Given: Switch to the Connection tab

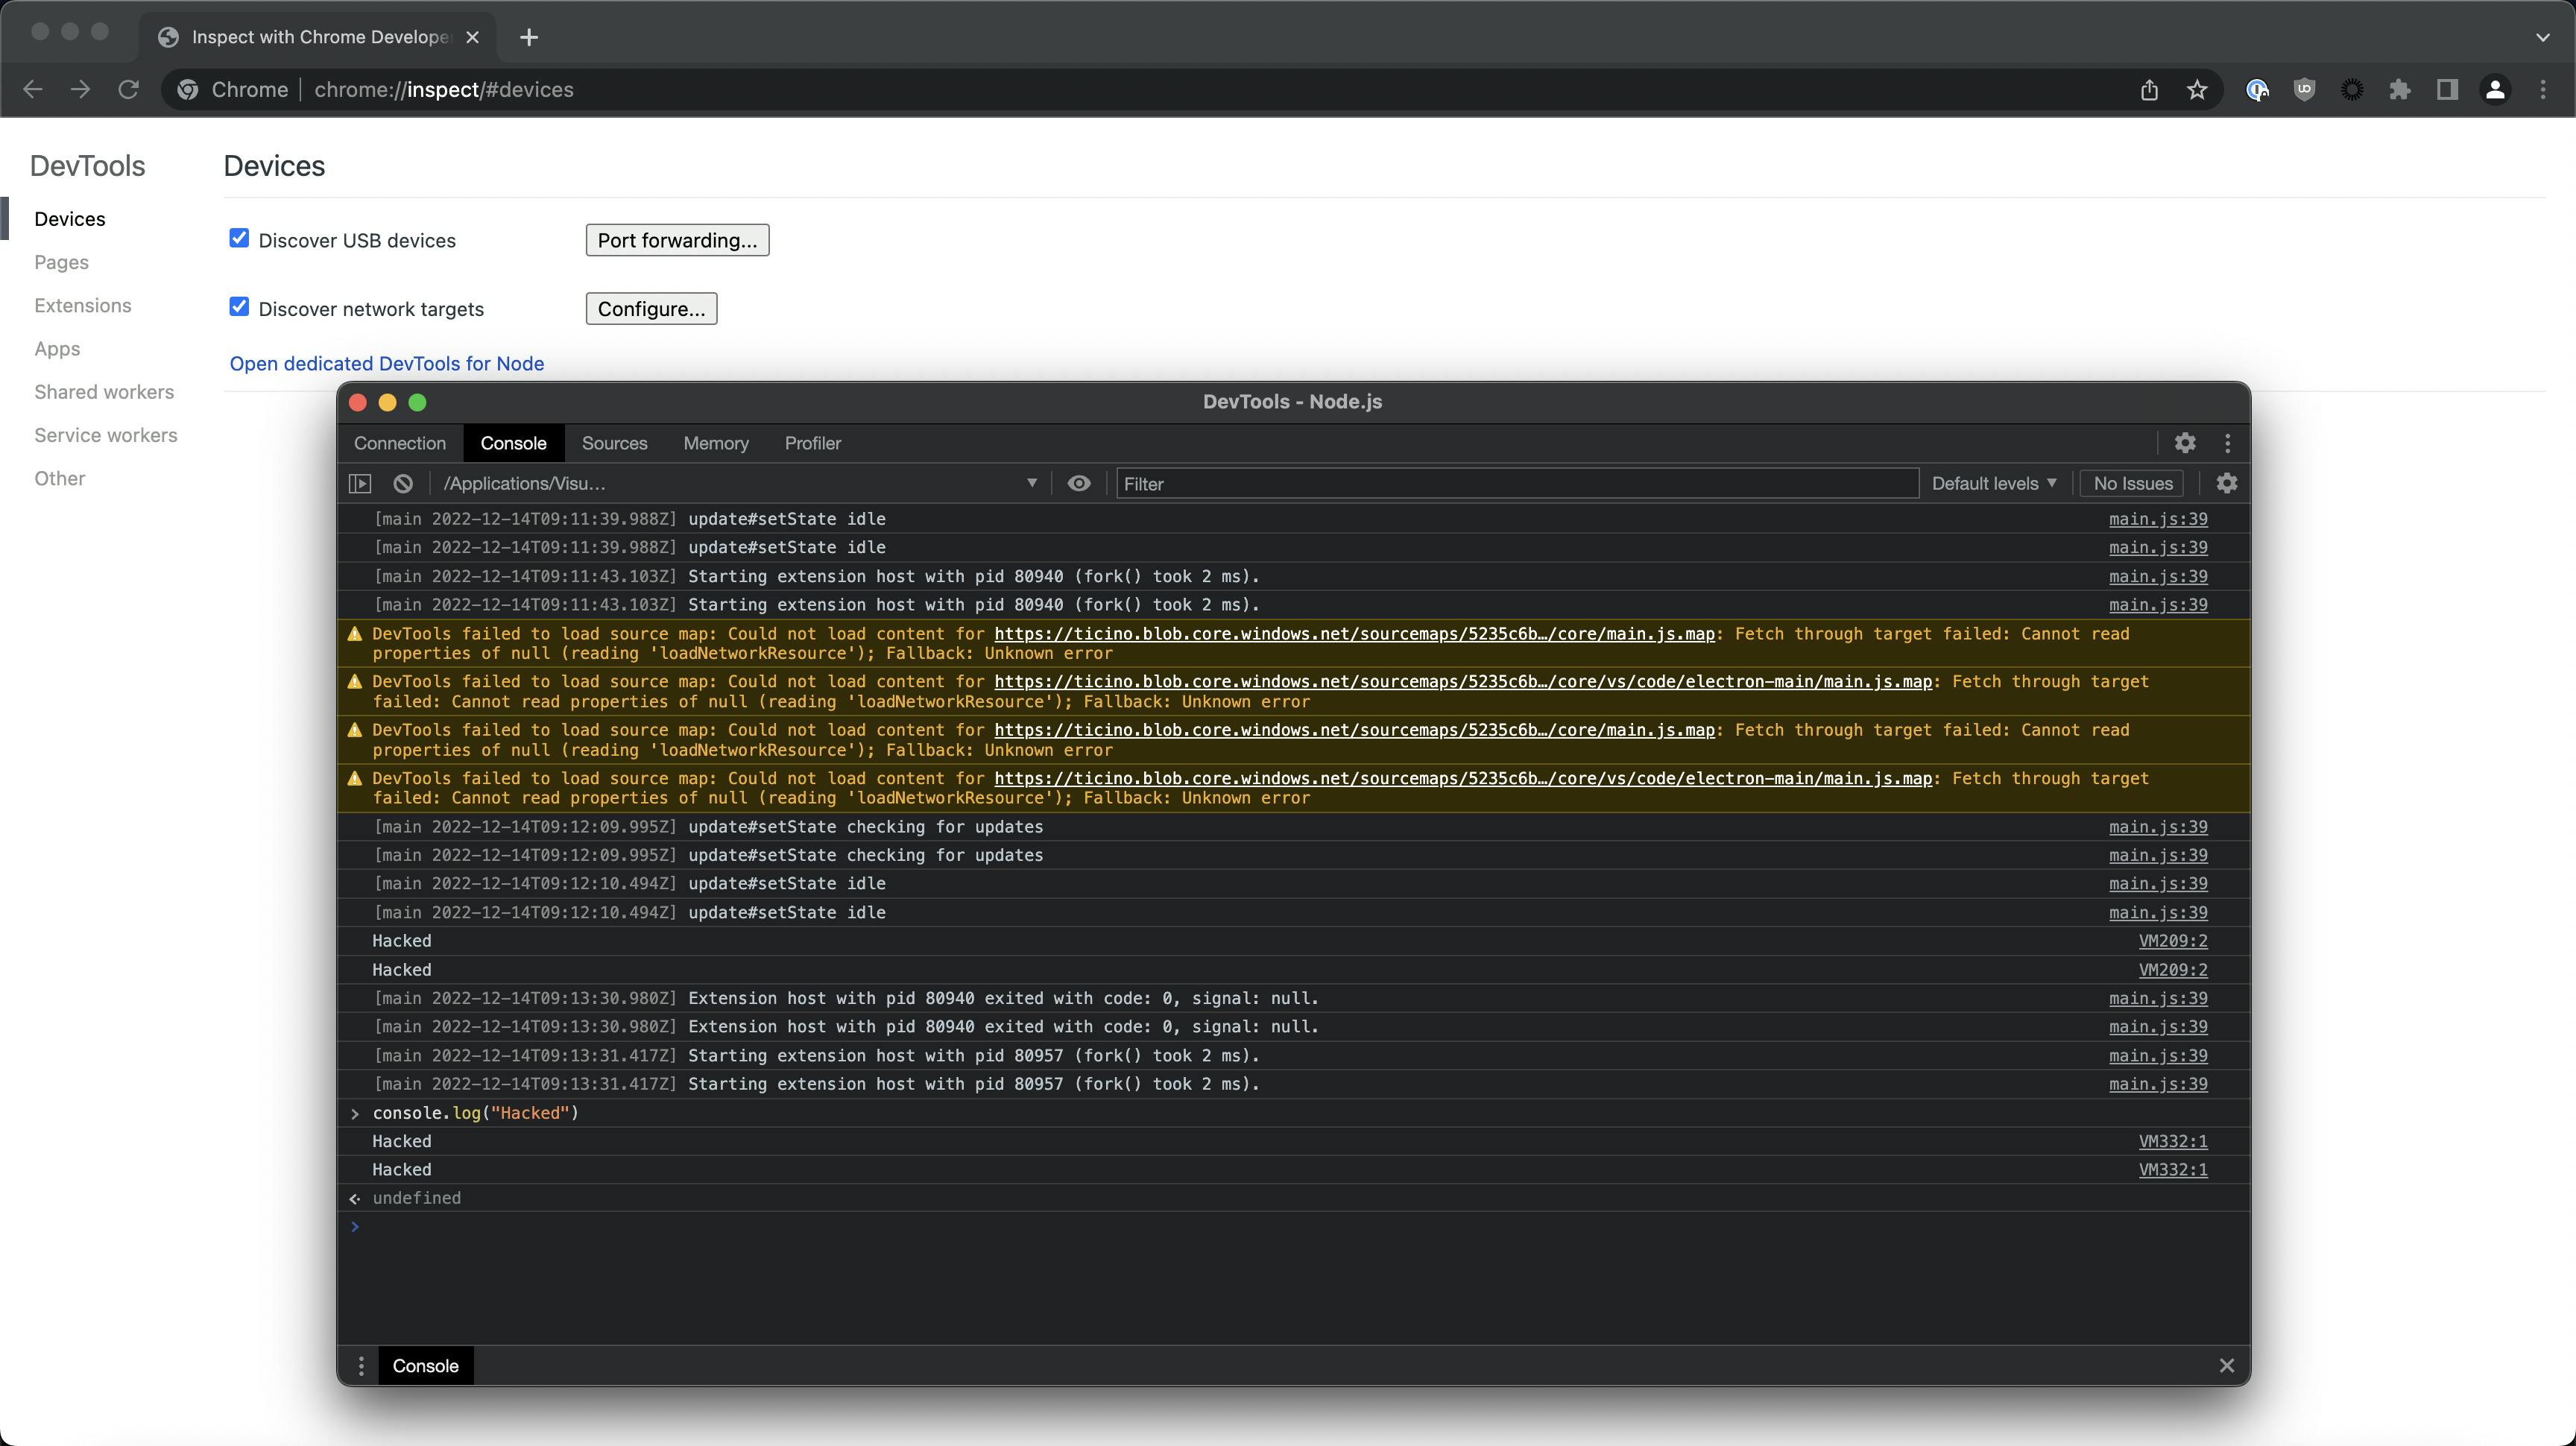Looking at the screenshot, I should click(x=400, y=443).
